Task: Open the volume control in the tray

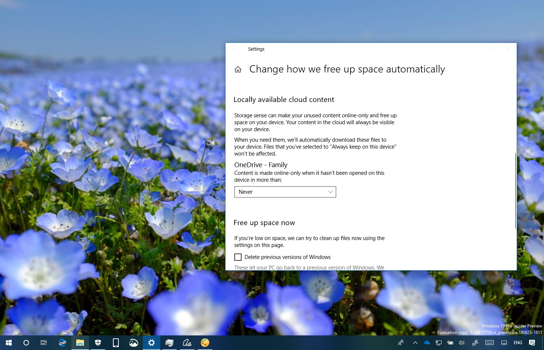Action: point(462,342)
